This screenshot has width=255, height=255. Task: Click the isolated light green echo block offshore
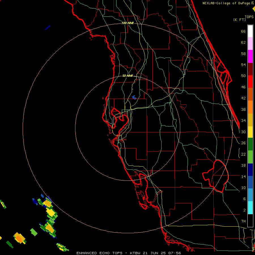[x=34, y=232]
